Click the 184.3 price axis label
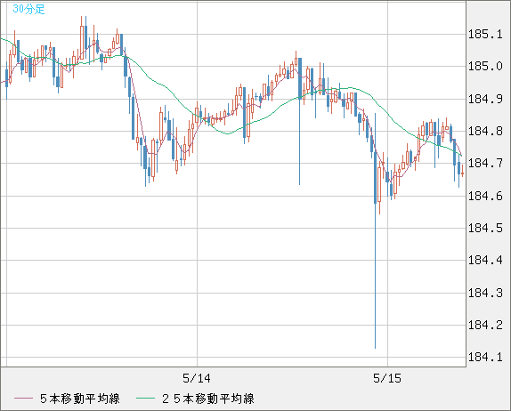This screenshot has width=511, height=411. (x=485, y=293)
